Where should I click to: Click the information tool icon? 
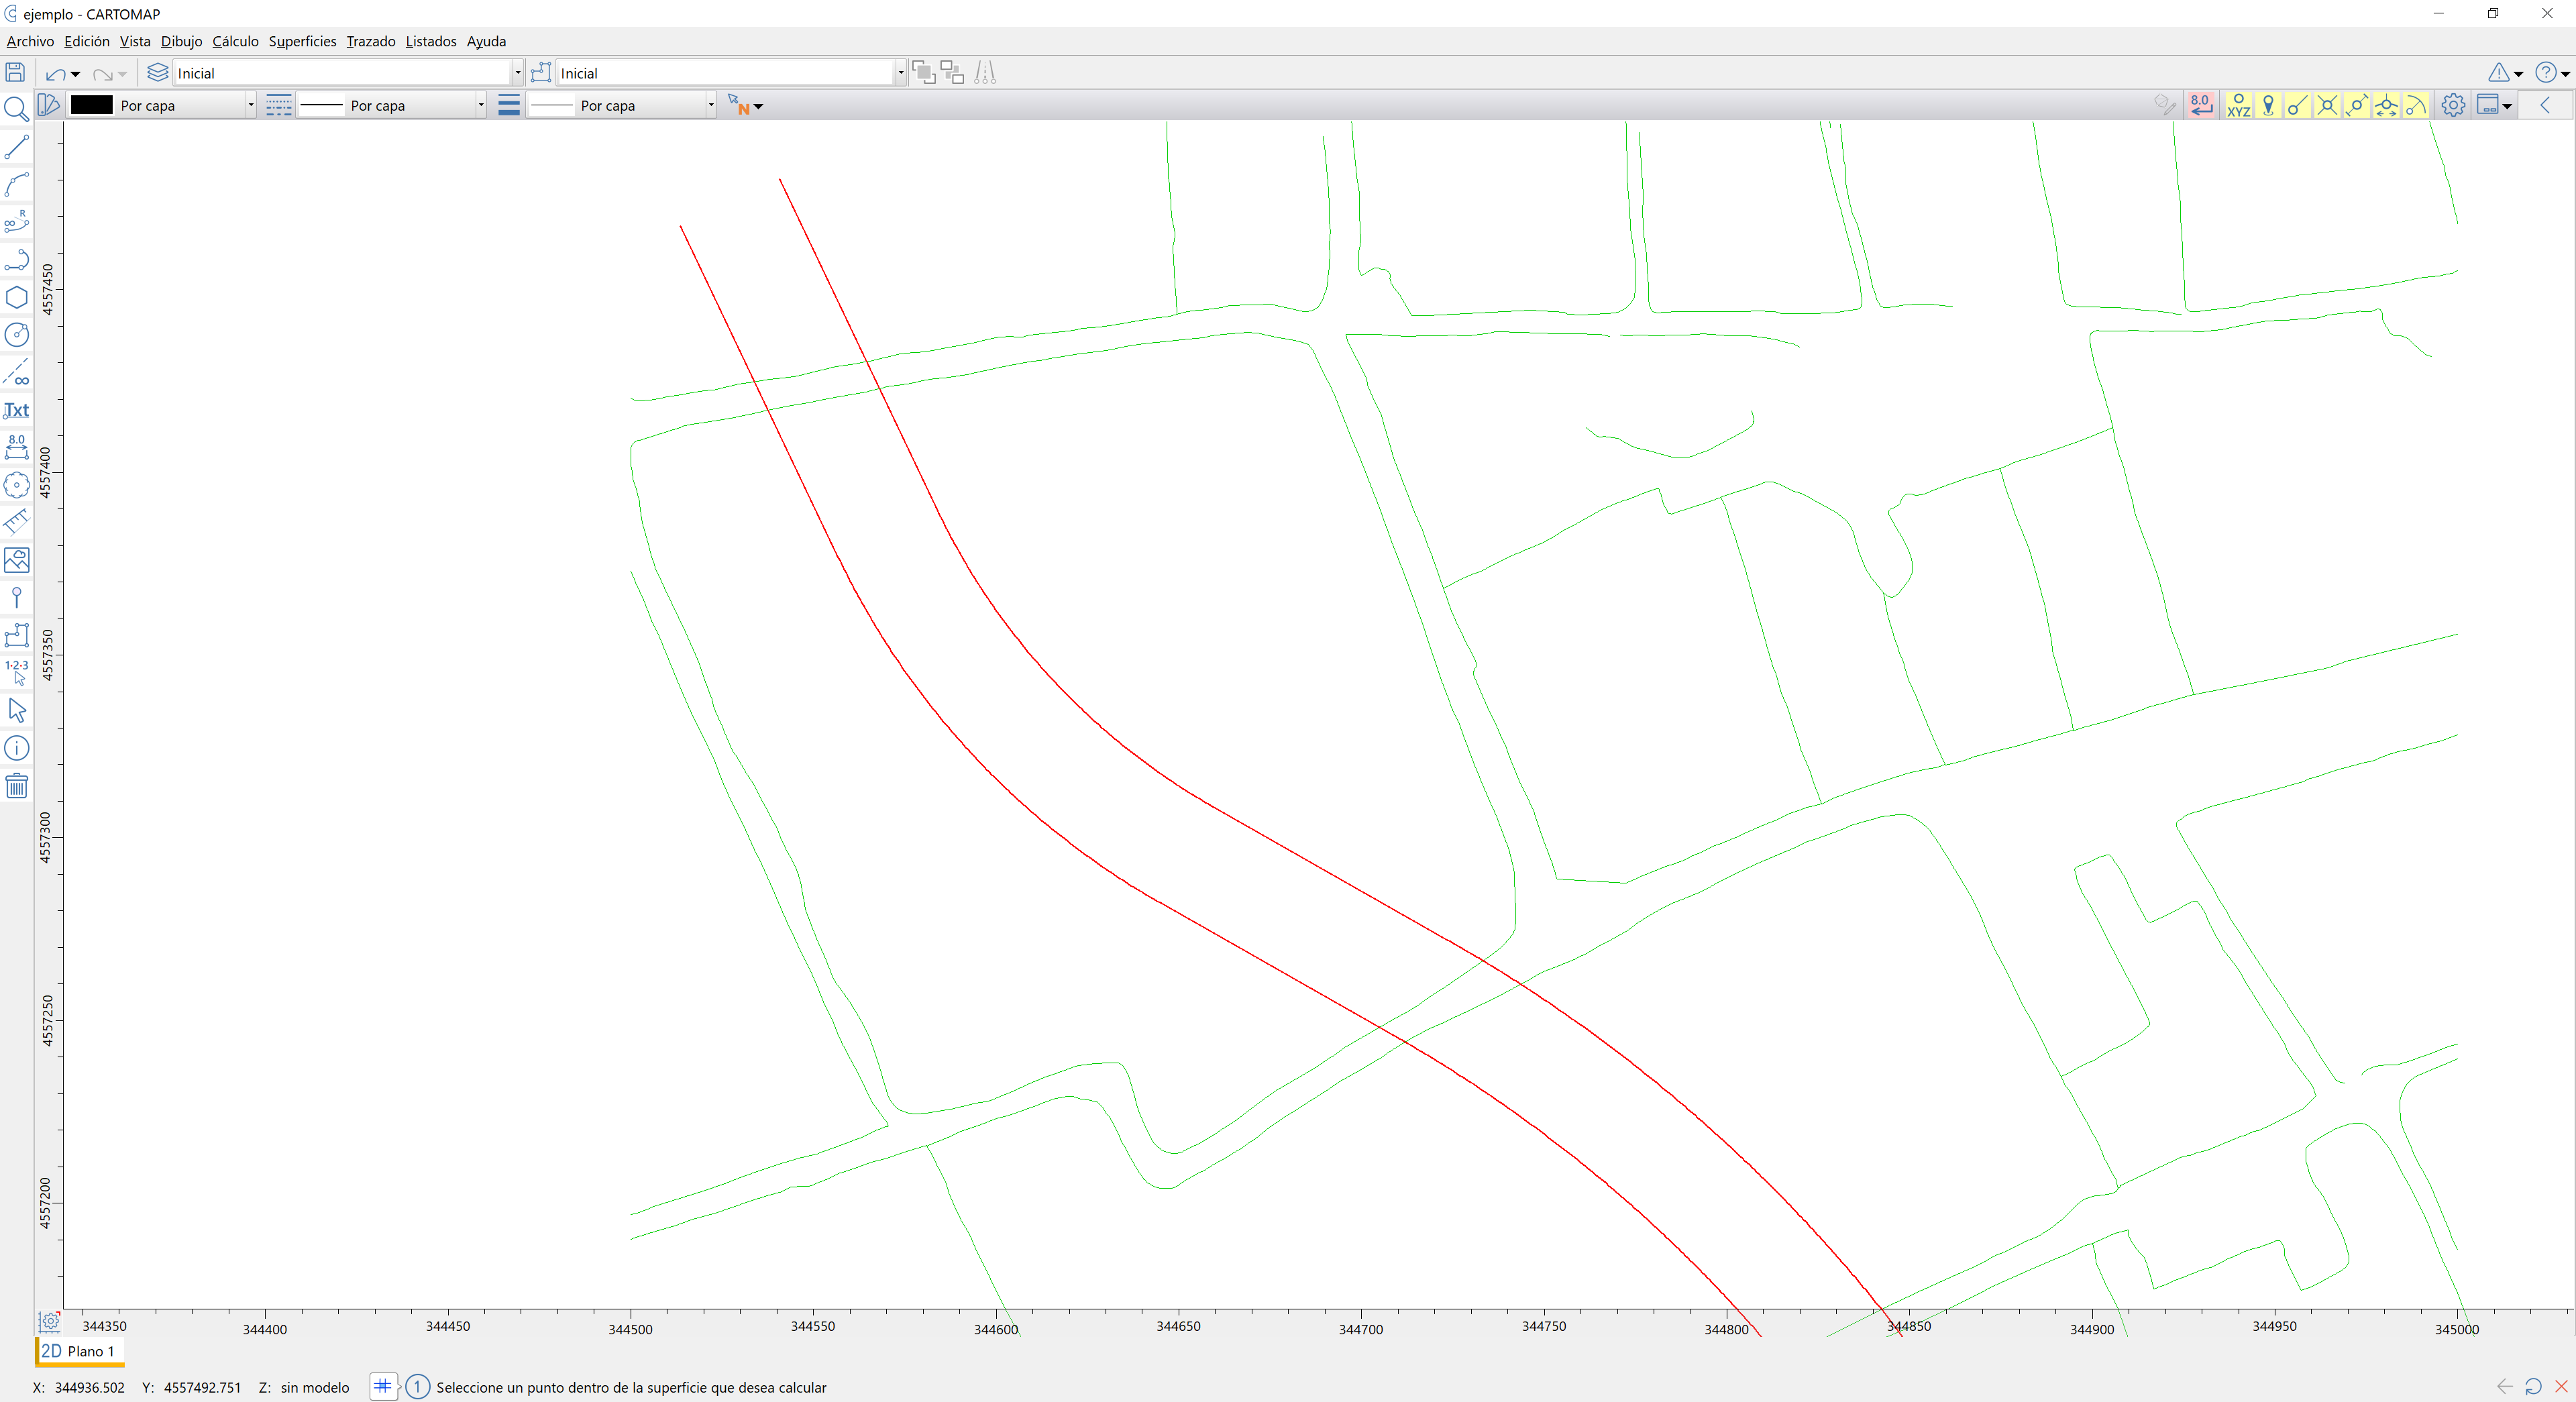(x=16, y=748)
